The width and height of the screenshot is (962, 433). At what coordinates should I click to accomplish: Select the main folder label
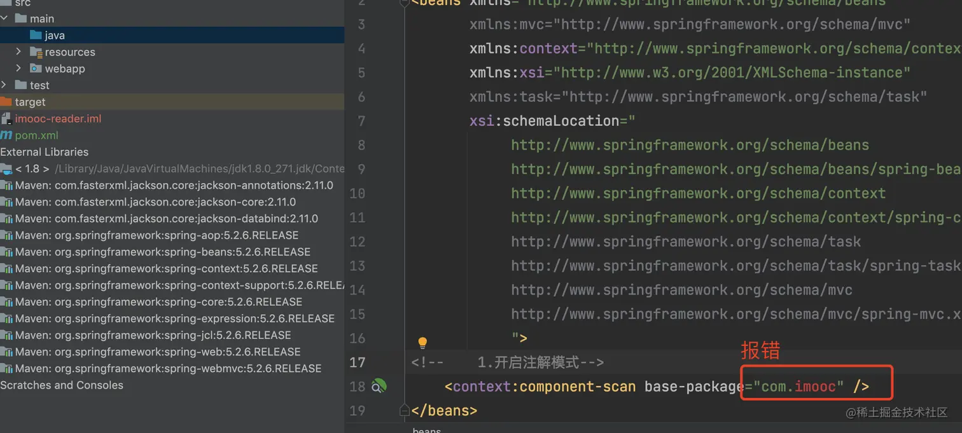[42, 18]
